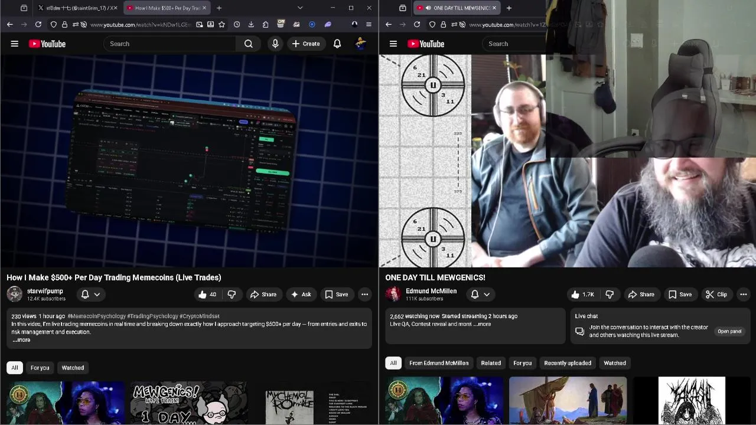Like the starwifpump video with 40 likes

[x=207, y=294]
